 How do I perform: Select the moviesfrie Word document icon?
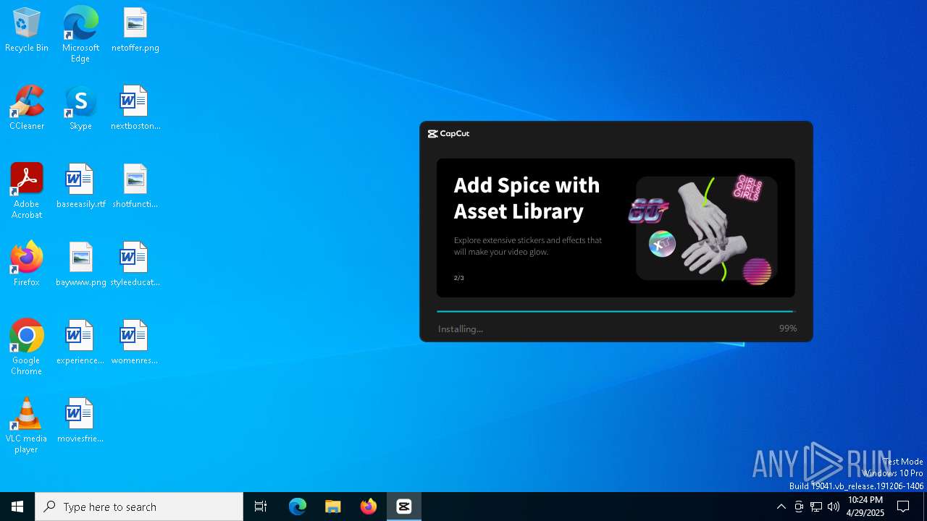coord(80,421)
